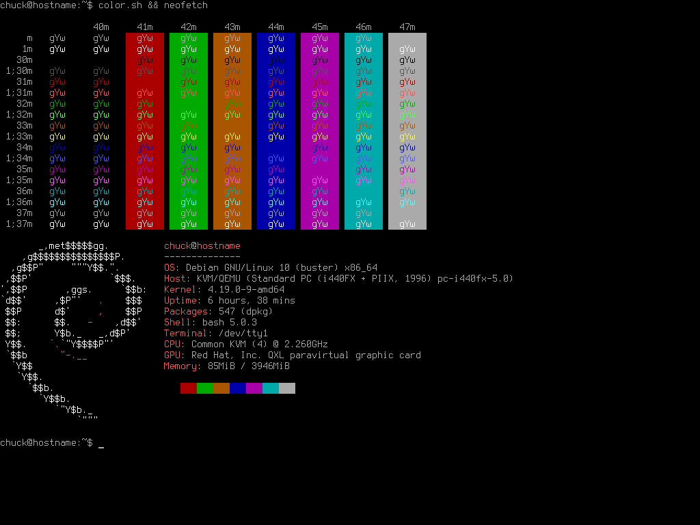700x525 pixels.
Task: Select the "41m" column header
Action: click(145, 27)
